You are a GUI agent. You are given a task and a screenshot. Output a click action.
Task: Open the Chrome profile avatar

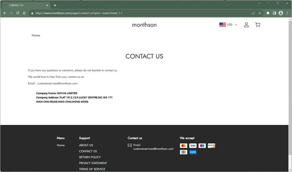pos(281,13)
